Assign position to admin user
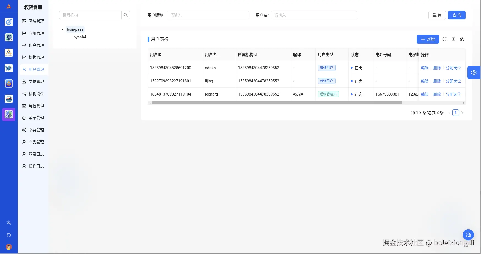Viewport: 481px width, 254px height. [453, 68]
